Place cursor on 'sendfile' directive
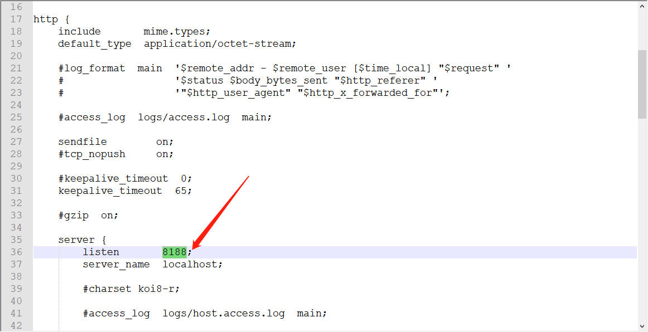This screenshot has height=332, width=648. [83, 142]
